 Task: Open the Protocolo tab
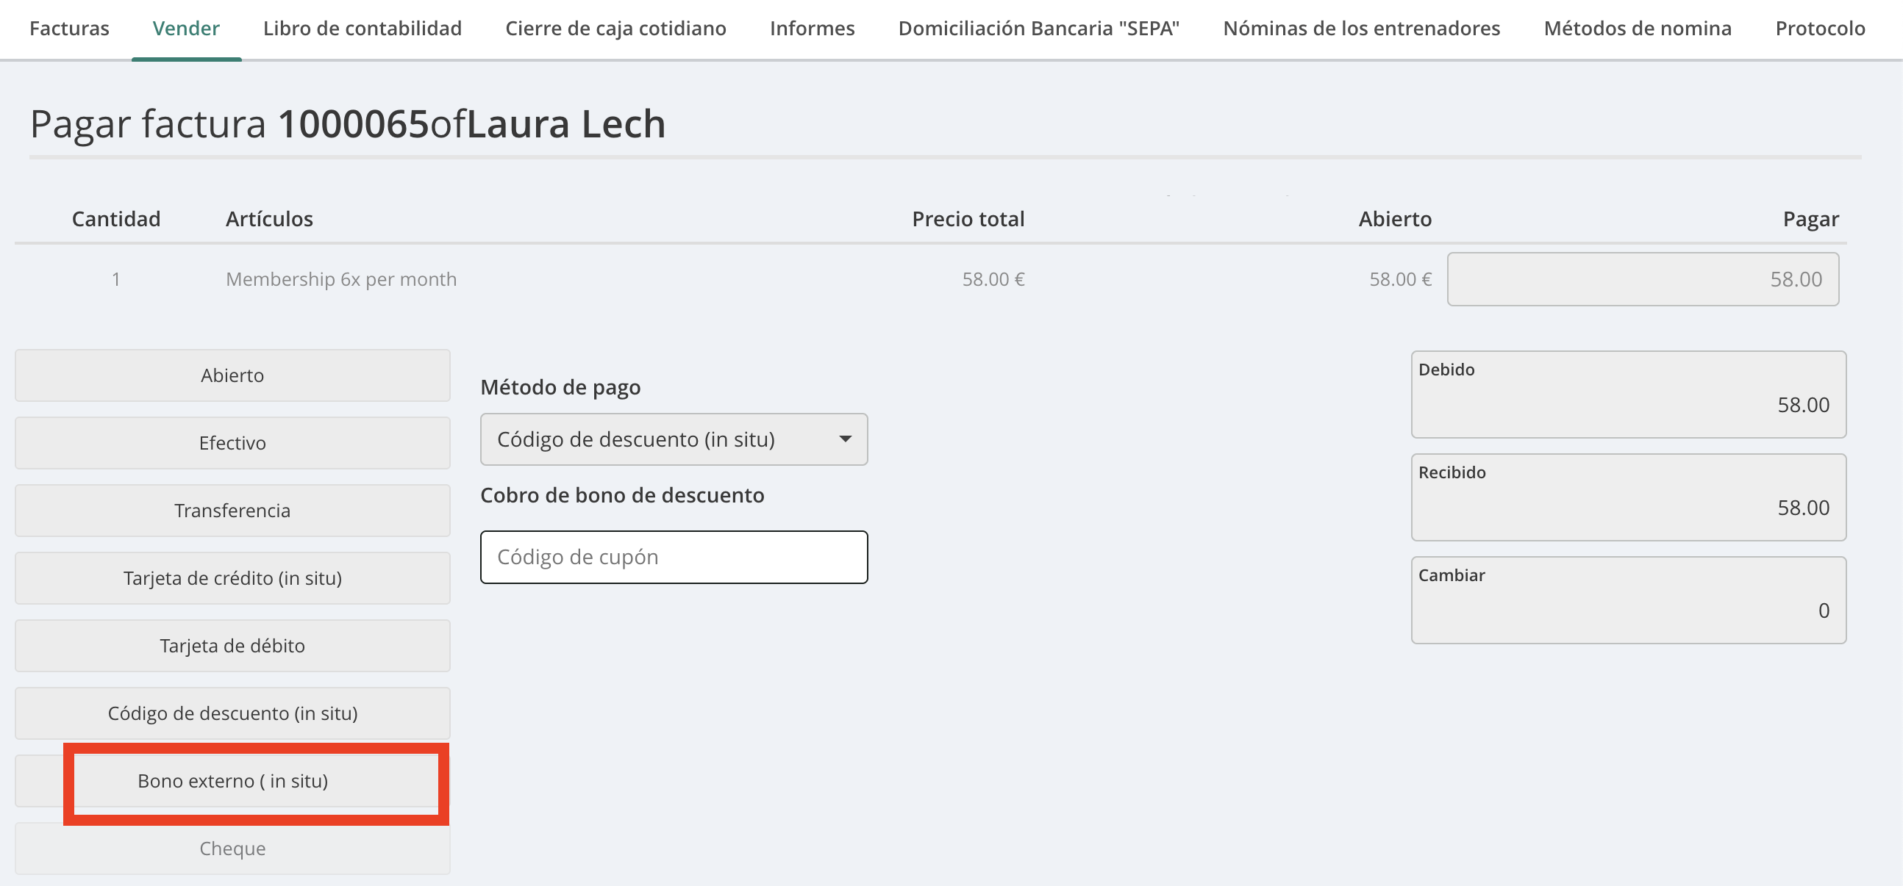point(1820,28)
